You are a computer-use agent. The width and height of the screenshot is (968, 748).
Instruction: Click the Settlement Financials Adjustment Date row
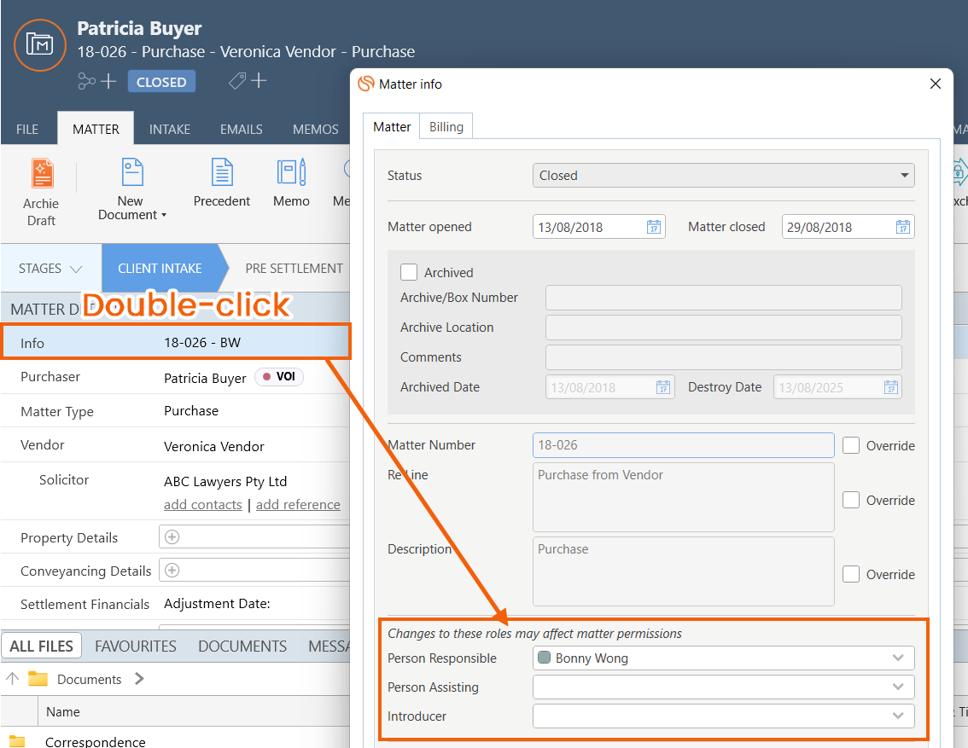[x=176, y=604]
